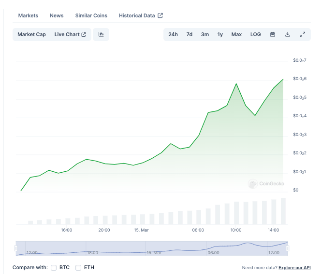Click the download chart data icon
The height and width of the screenshot is (274, 336).
[288, 34]
